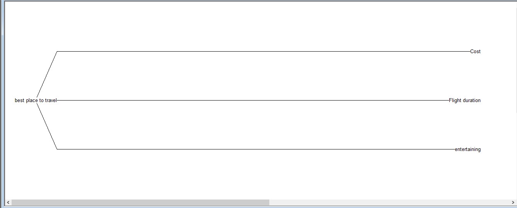Click the horizontal branch line leading to Cost
The width and height of the screenshot is (517, 208).
(264, 51)
